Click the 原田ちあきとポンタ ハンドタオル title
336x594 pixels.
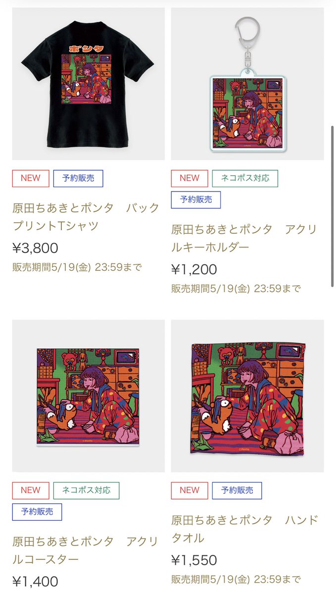pyautogui.click(x=245, y=529)
